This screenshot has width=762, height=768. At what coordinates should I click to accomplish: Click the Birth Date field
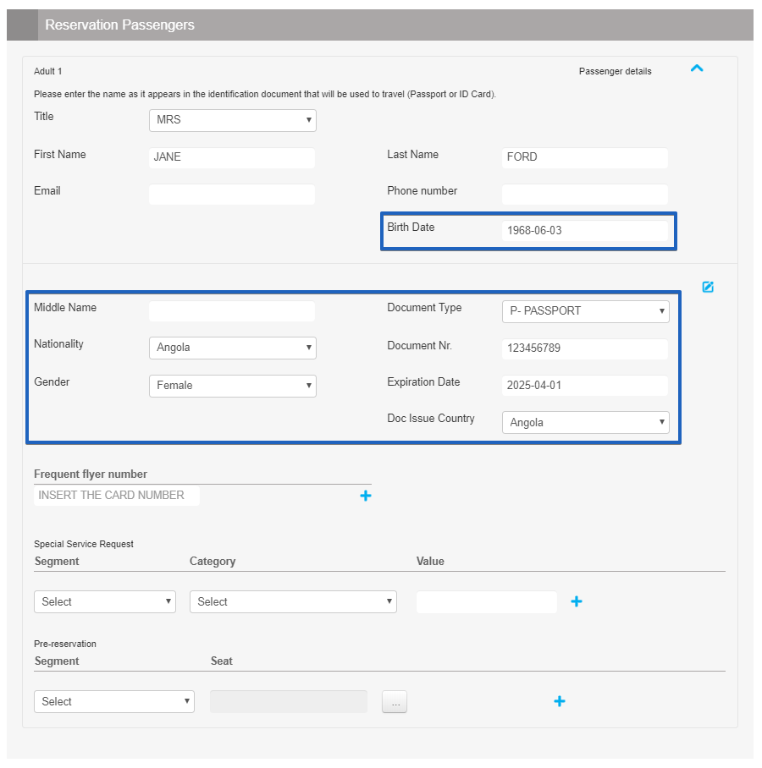pyautogui.click(x=585, y=230)
